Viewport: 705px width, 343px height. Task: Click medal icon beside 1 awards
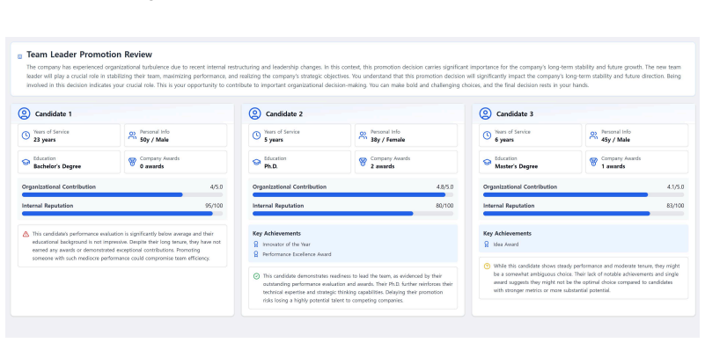click(x=593, y=162)
